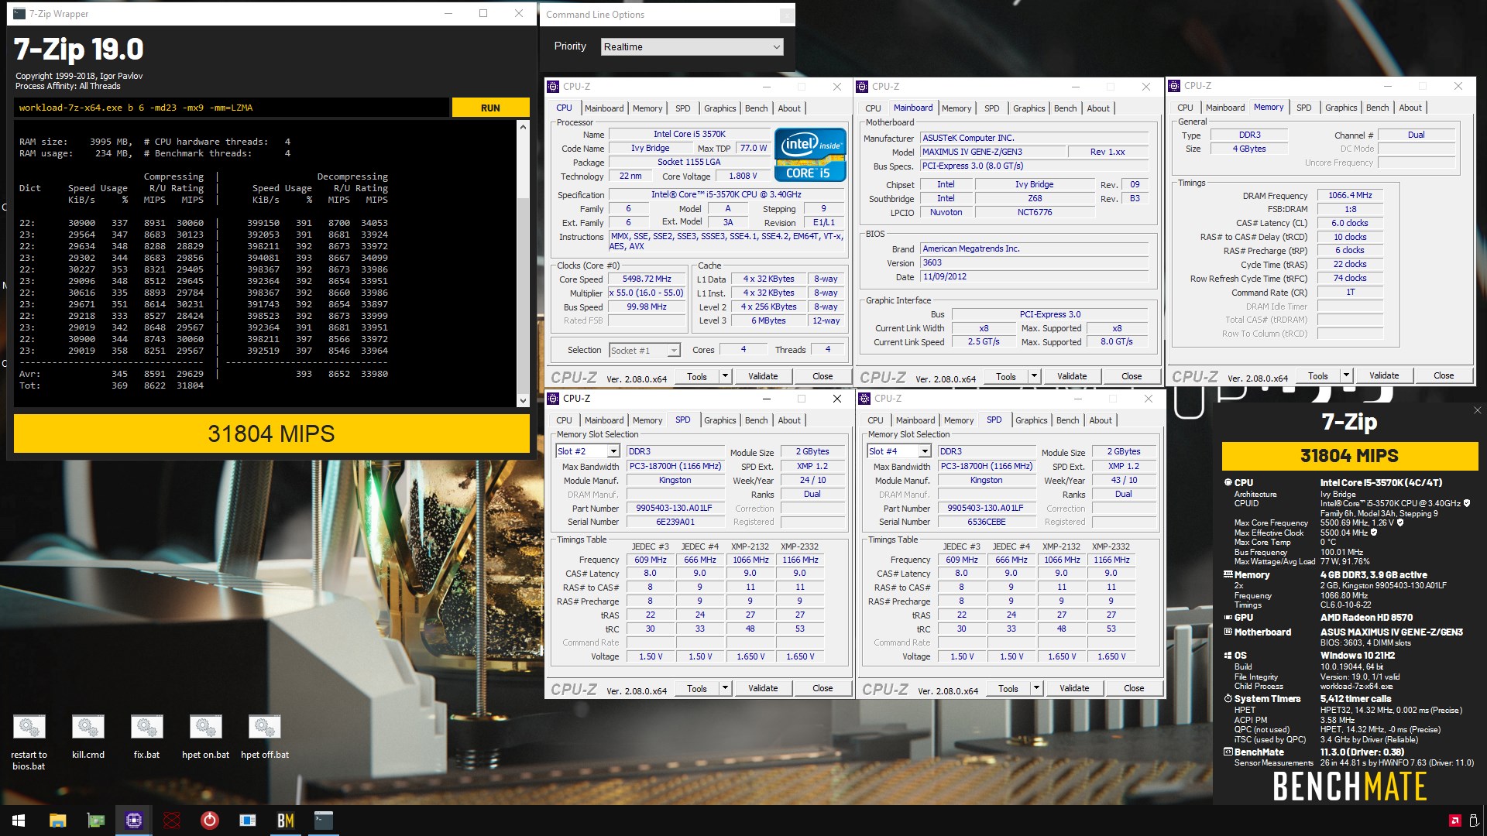This screenshot has height=836, width=1487.
Task: Click Validate in the CPU tab window
Action: 763,376
